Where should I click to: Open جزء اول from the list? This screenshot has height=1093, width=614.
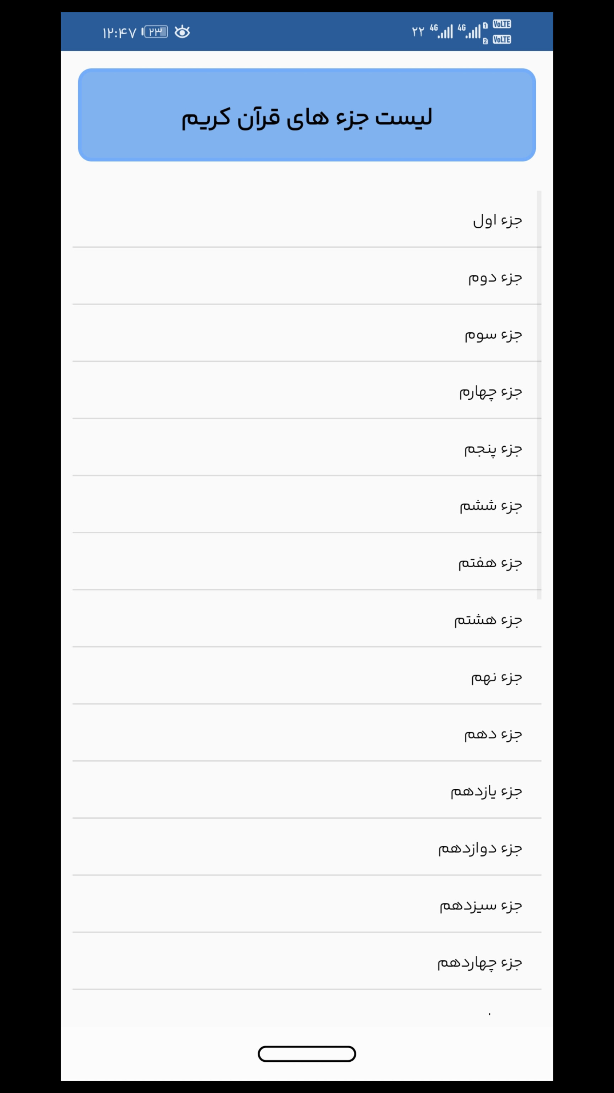coord(307,220)
